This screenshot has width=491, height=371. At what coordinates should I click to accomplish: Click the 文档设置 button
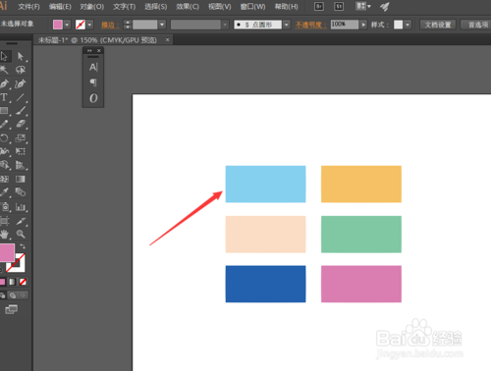[x=438, y=25]
